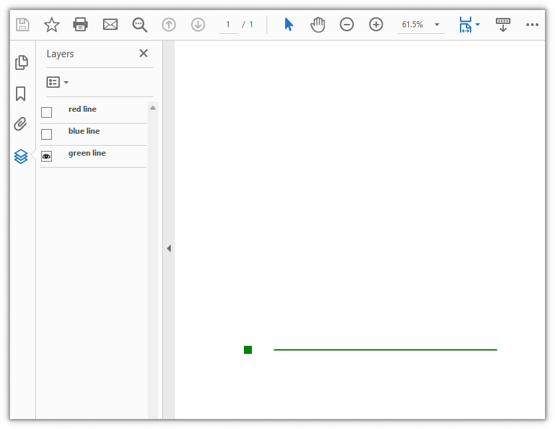
Task: Click the Fit Width page icon
Action: point(465,25)
